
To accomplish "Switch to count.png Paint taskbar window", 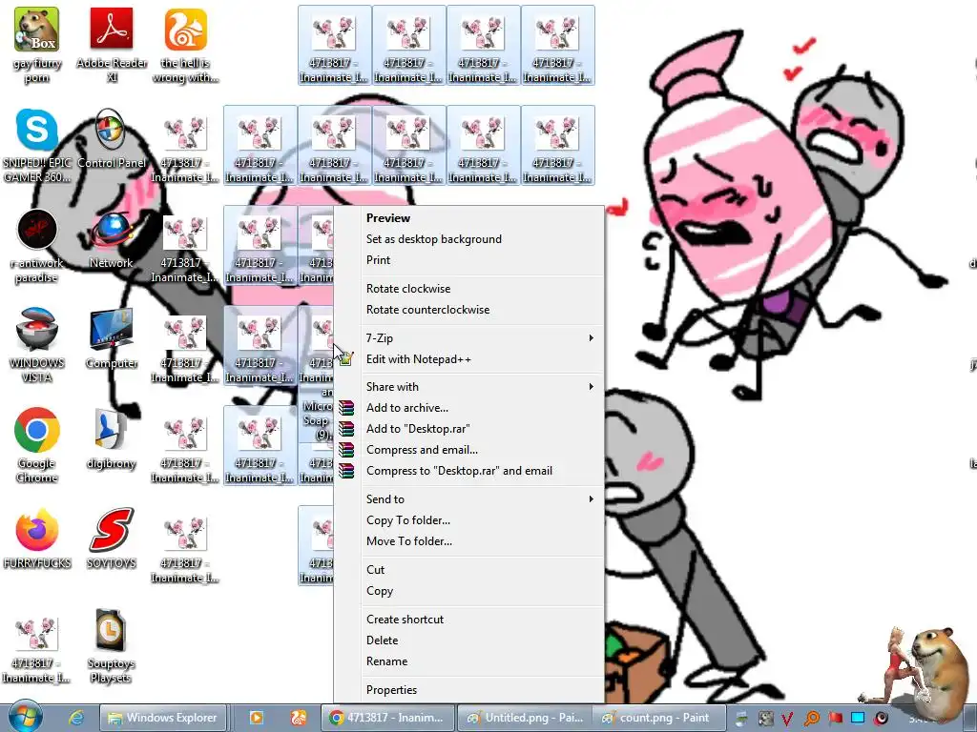I will click(x=658, y=718).
